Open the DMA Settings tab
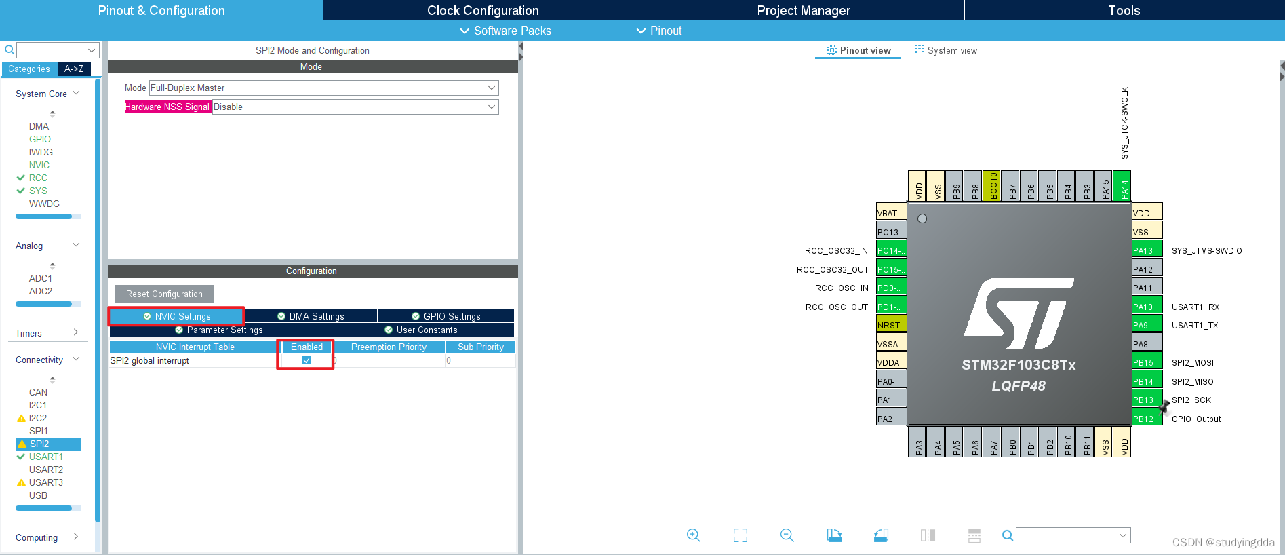Image resolution: width=1285 pixels, height=555 pixels. (x=311, y=316)
